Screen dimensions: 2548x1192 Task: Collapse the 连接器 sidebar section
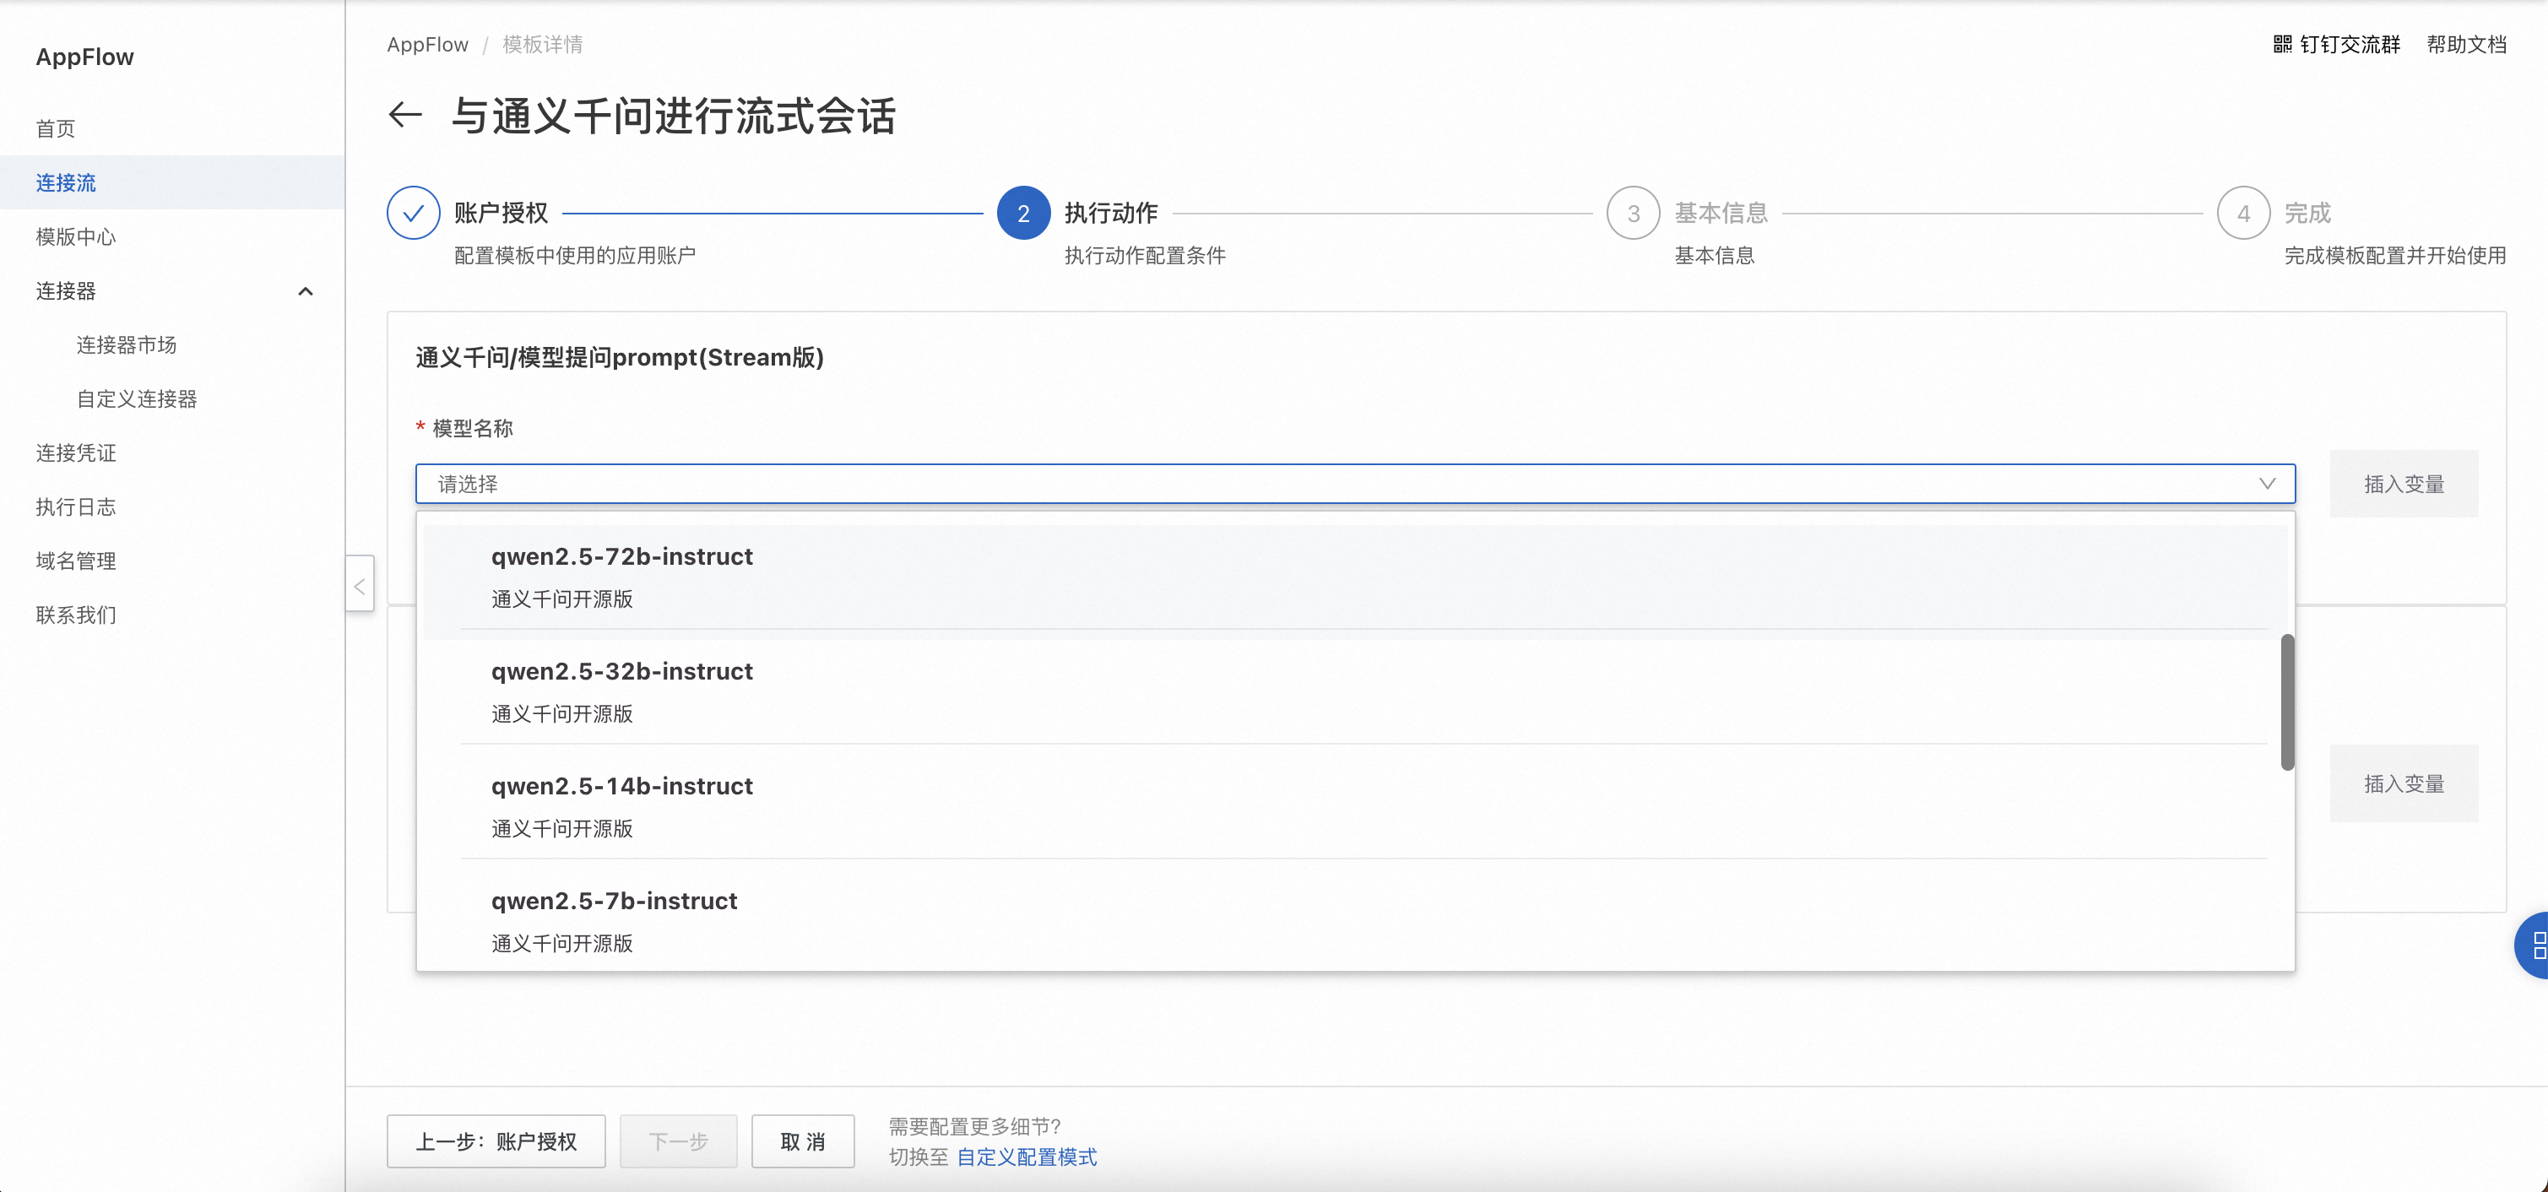306,291
